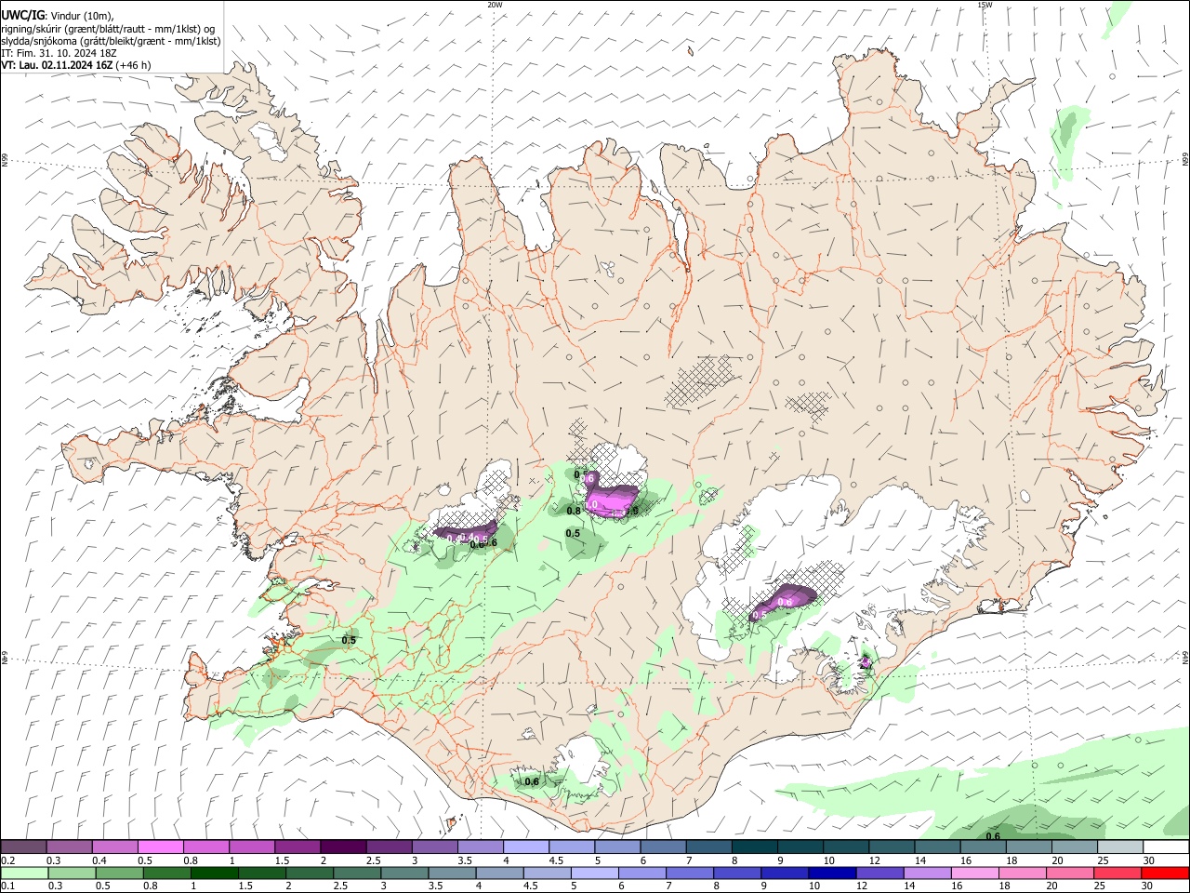This screenshot has height=893, width=1190.
Task: Click dark teal swatch starting at 8, upper row
Action: 755,847
